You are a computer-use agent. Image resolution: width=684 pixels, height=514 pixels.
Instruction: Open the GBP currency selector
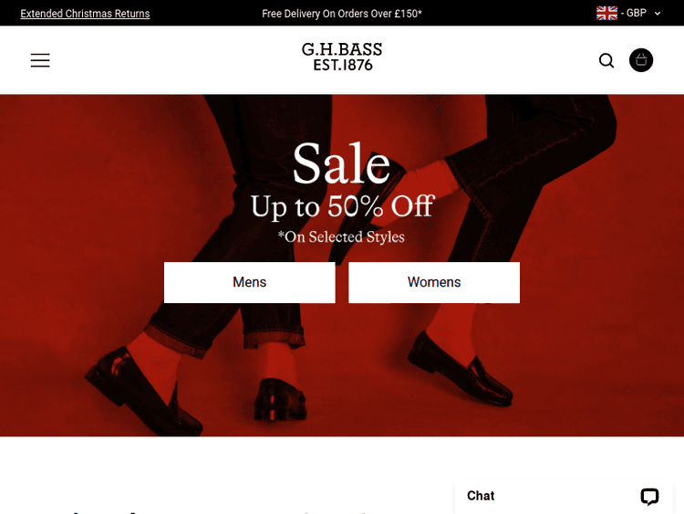[628, 13]
